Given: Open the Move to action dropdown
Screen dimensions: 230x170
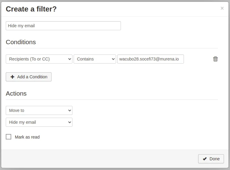Looking at the screenshot, I should click(39, 110).
